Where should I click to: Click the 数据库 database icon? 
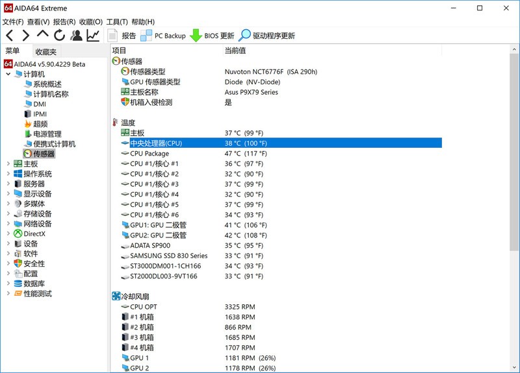click(18, 283)
